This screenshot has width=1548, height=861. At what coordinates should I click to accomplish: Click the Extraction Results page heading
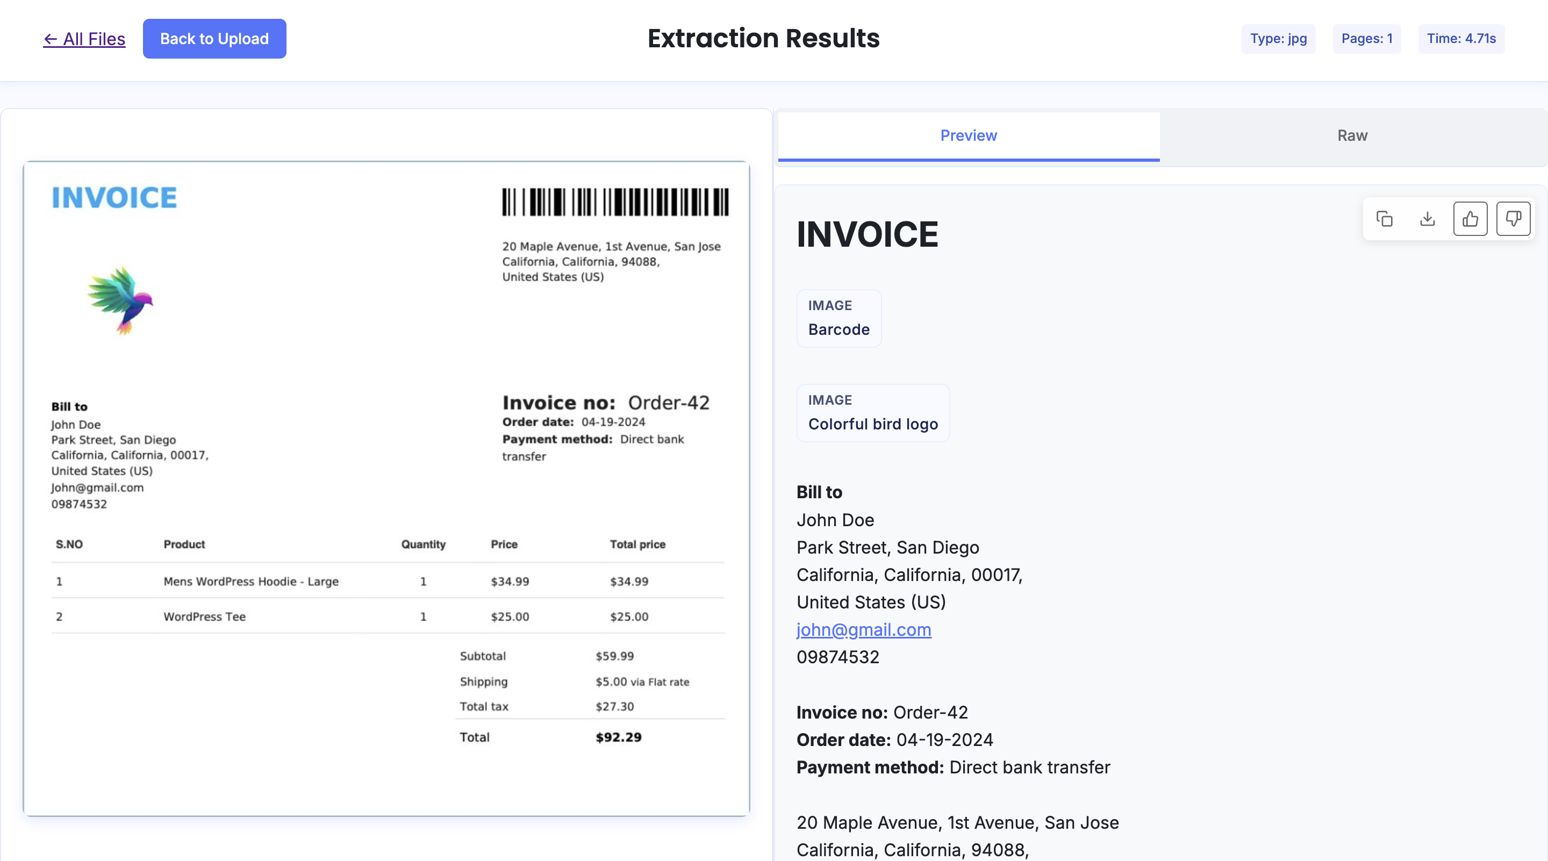[763, 39]
